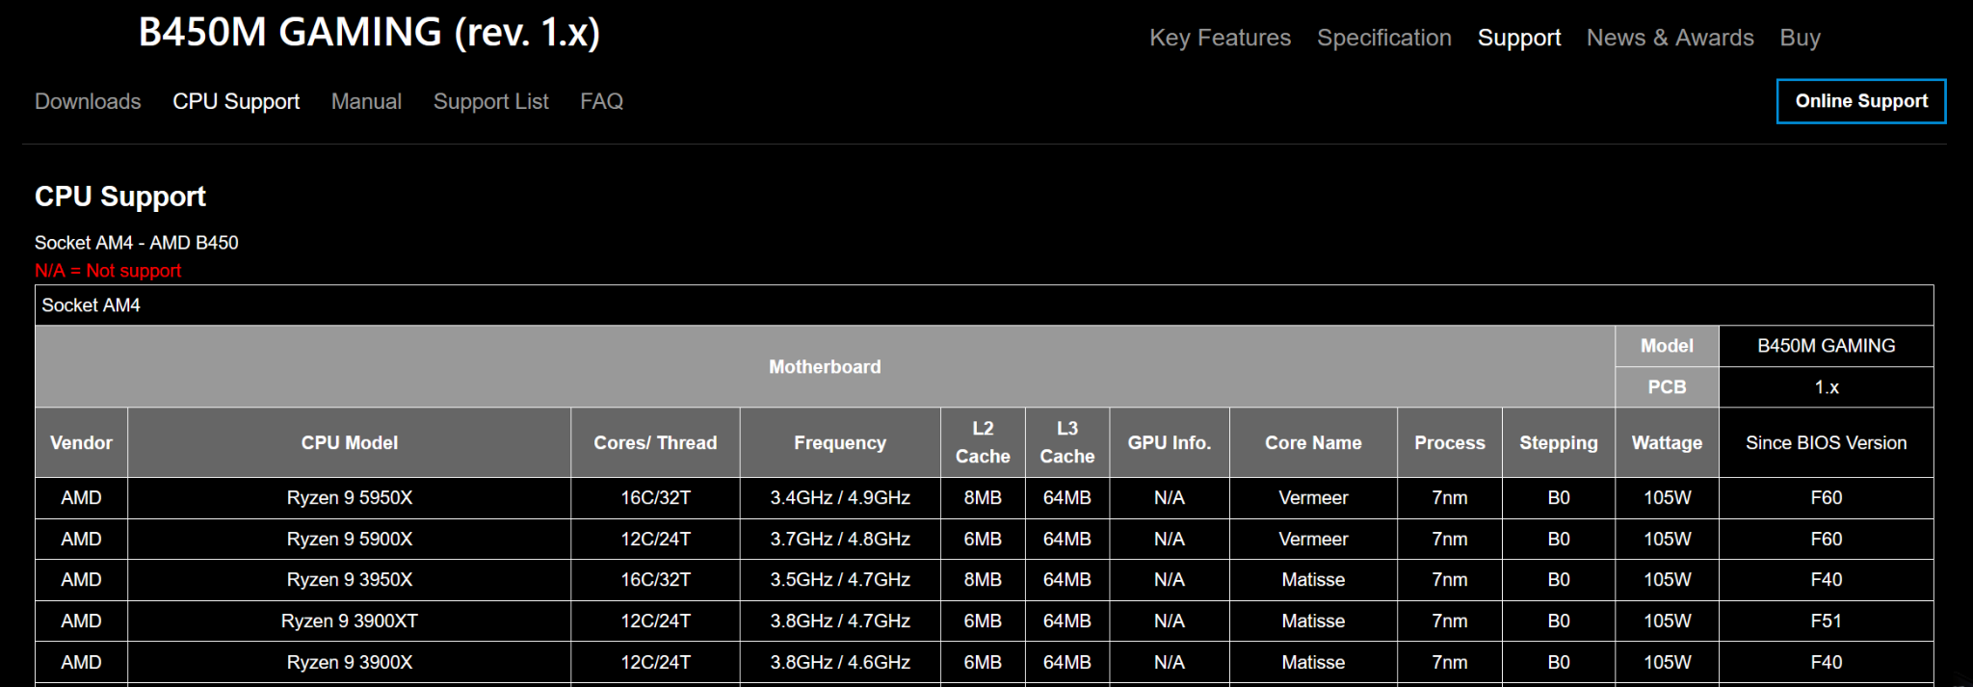Click the 1.x PCB value cell
1973x687 pixels.
(1827, 387)
